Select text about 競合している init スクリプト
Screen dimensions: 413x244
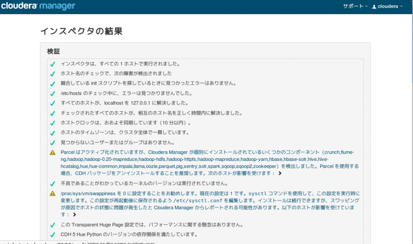click(148, 83)
